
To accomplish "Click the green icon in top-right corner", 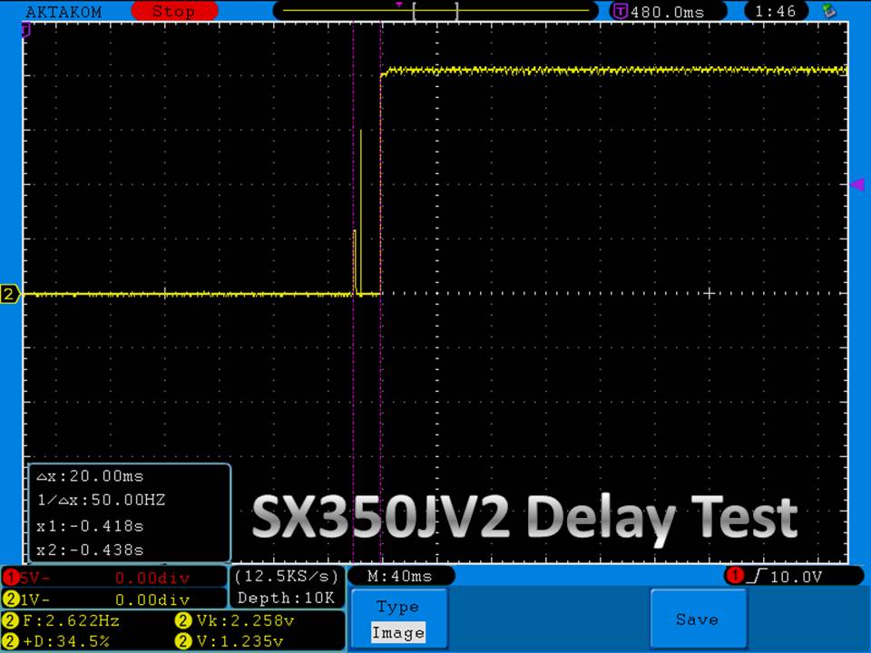I will coord(827,12).
